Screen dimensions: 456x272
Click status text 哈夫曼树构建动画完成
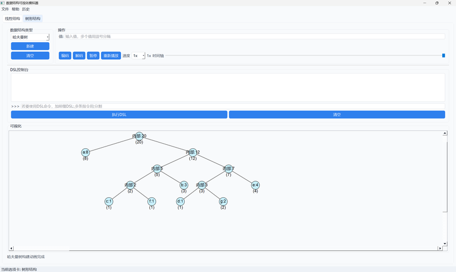(26, 257)
